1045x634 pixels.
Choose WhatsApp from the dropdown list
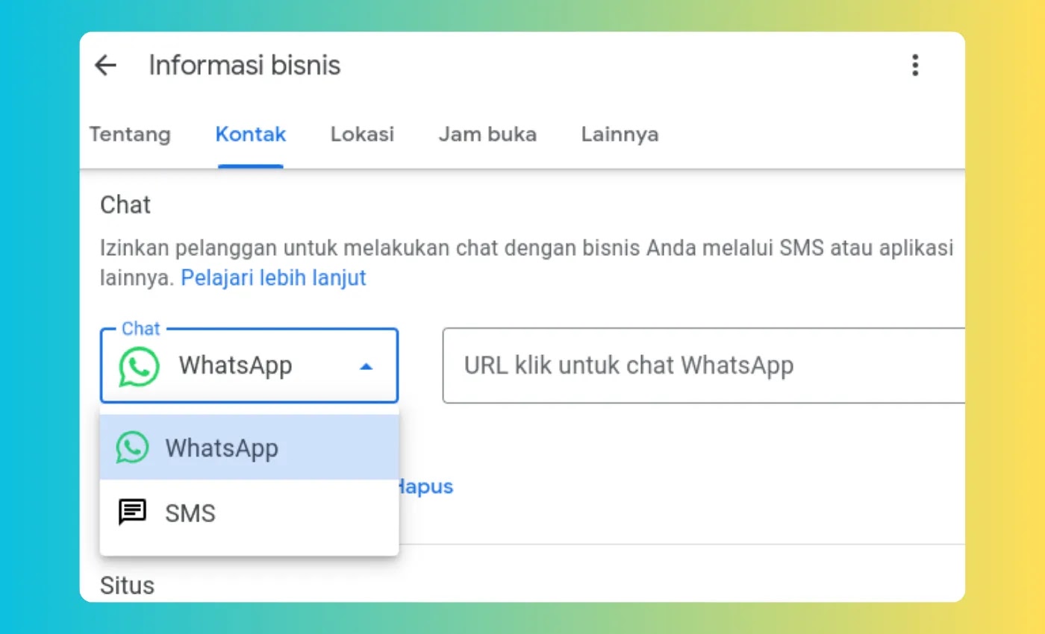point(249,448)
